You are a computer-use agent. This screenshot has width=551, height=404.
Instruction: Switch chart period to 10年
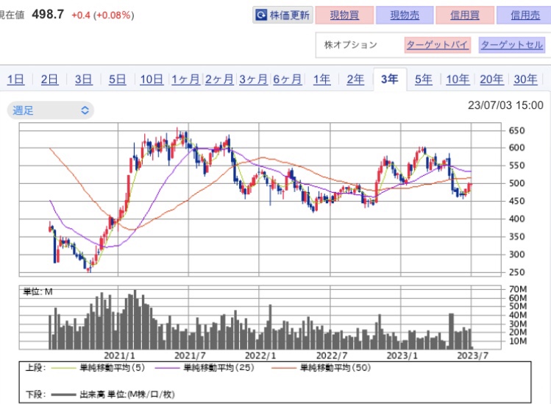pyautogui.click(x=458, y=79)
